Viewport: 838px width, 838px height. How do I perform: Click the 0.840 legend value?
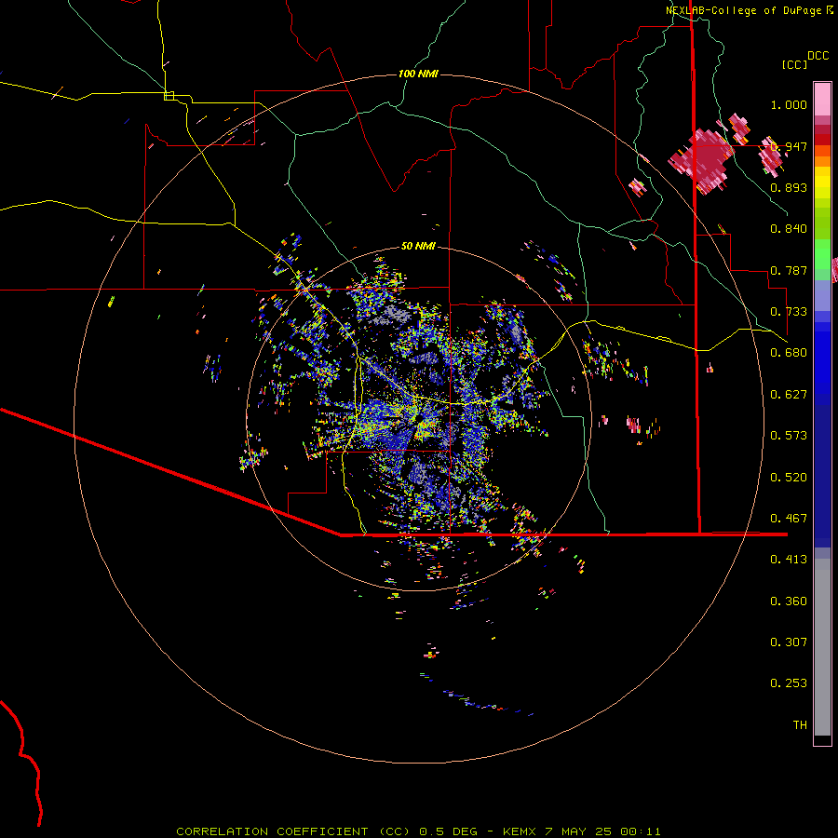(x=789, y=229)
